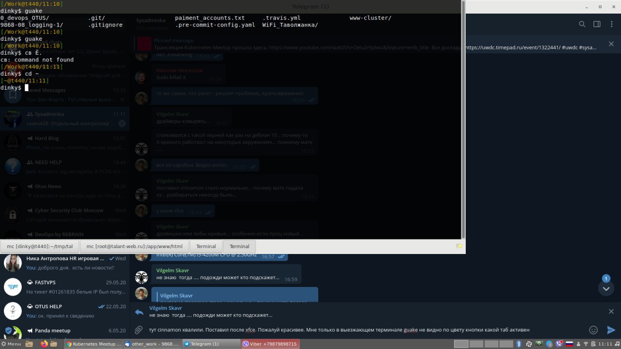Open the Menu button on the taskbar

coord(11,344)
